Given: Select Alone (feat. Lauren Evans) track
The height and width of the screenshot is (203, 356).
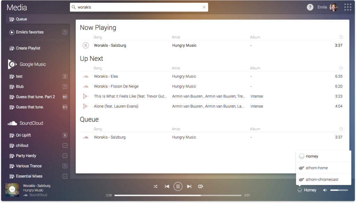Looking at the screenshot, I should point(116,106).
